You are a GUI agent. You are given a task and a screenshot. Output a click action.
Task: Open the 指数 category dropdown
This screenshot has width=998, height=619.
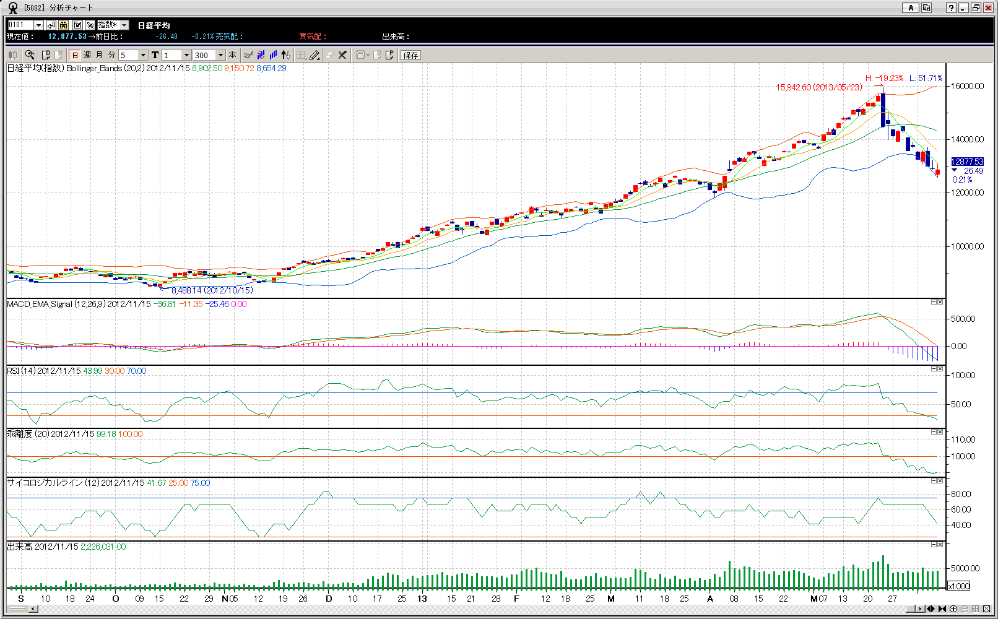pyautogui.click(x=124, y=25)
